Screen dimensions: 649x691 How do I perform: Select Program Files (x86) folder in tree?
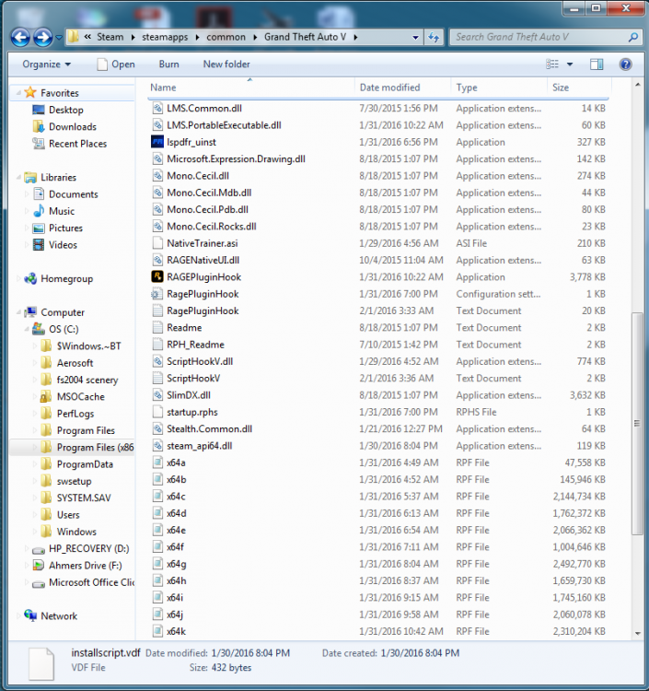(x=95, y=447)
